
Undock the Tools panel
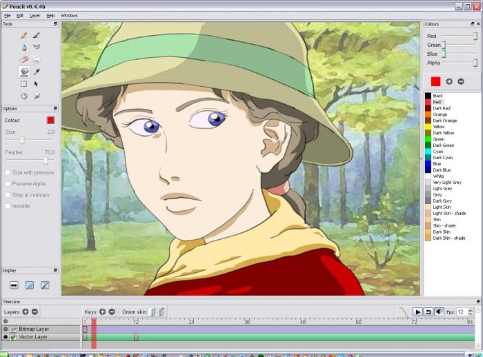[55, 23]
